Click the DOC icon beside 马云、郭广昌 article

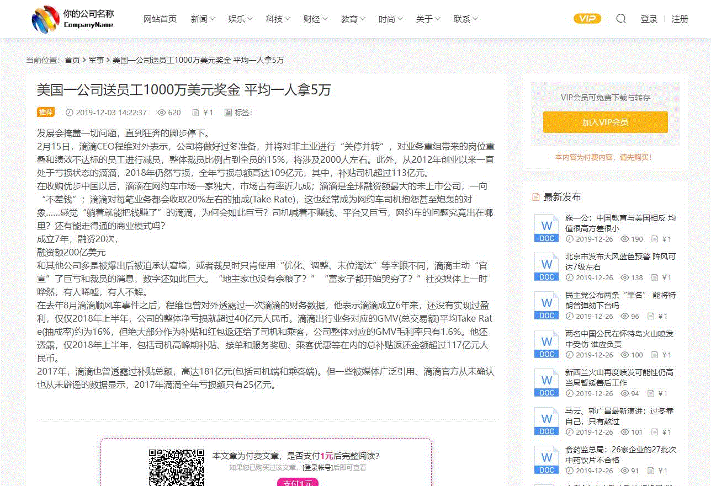[x=546, y=421]
